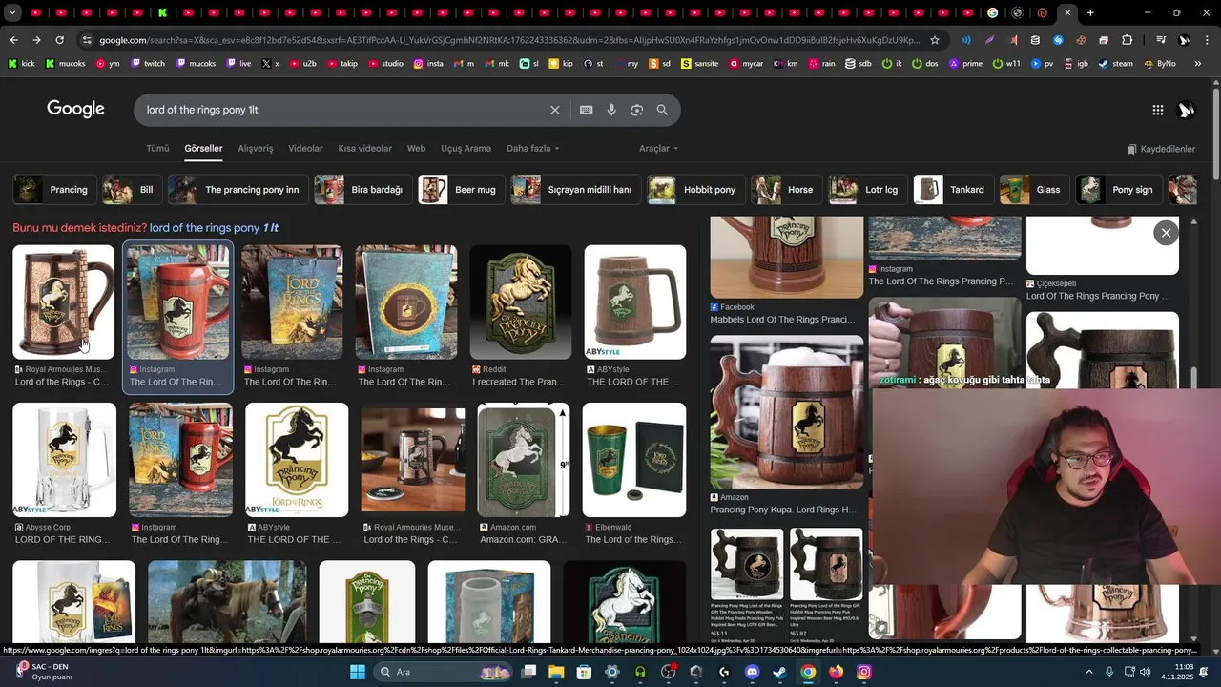
Task: Switch to the Kısa videolar tab
Action: click(364, 149)
